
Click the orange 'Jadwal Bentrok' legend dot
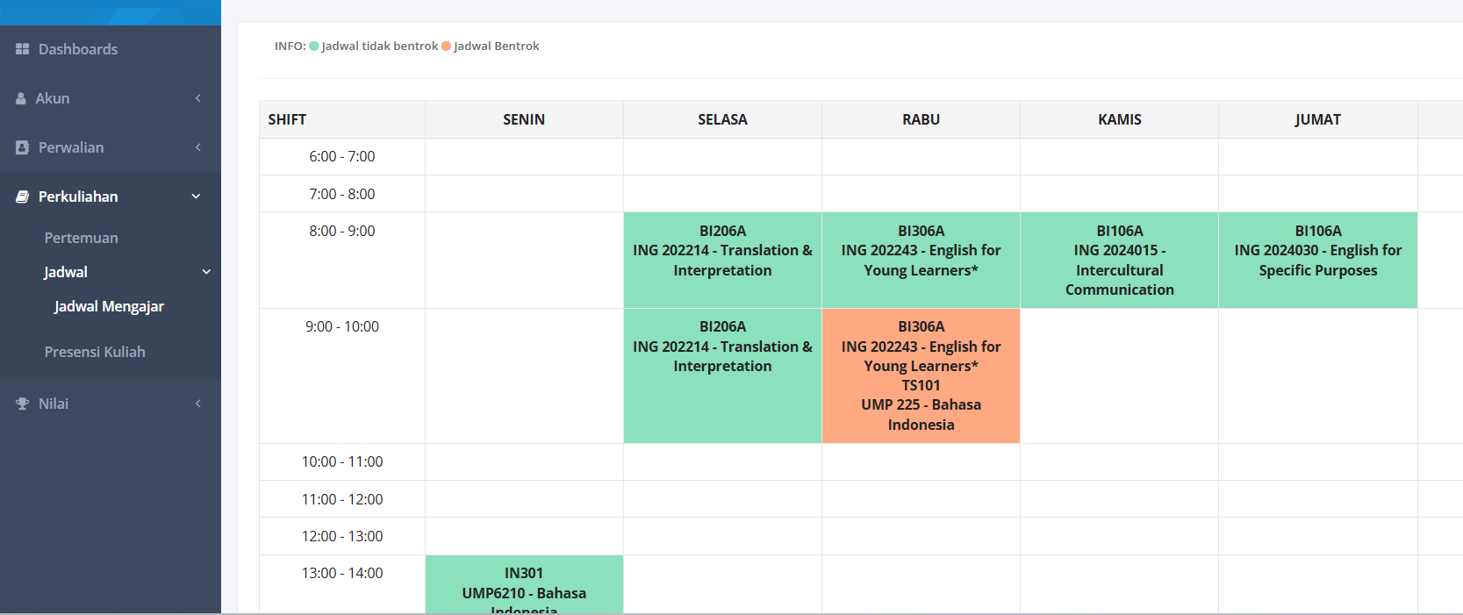coord(446,46)
